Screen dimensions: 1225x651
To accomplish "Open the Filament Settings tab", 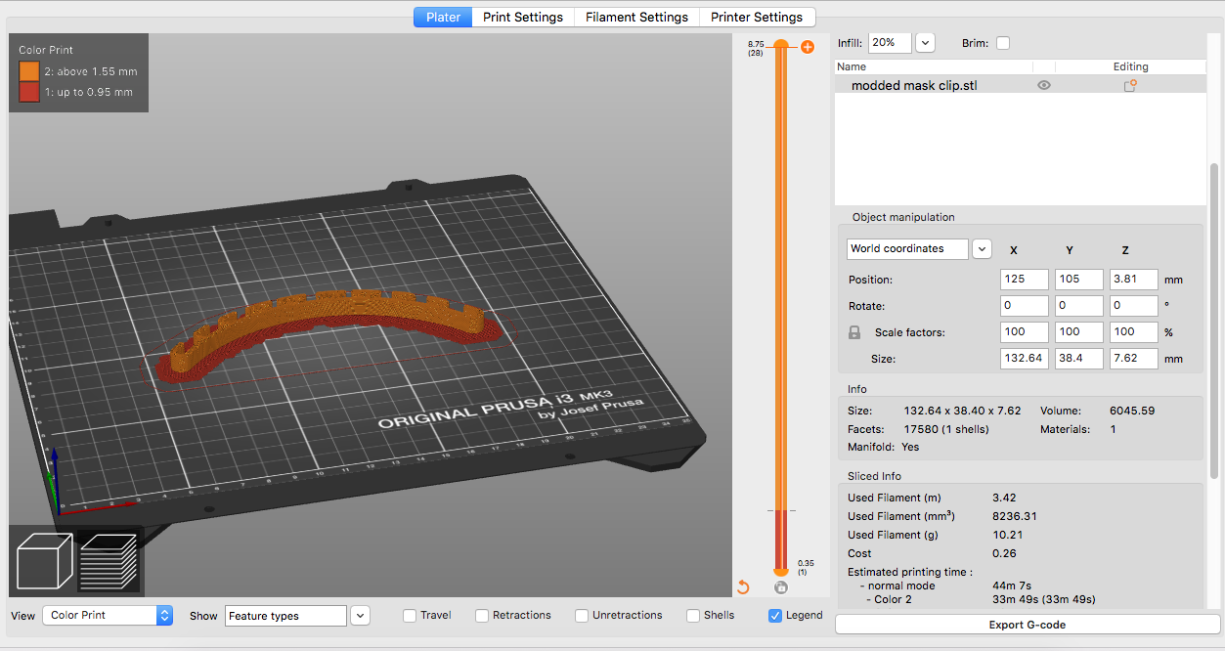I will tap(636, 17).
